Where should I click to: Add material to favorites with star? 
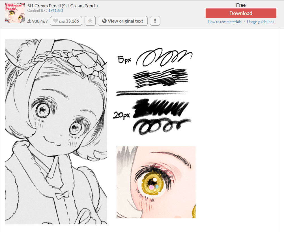(x=90, y=21)
